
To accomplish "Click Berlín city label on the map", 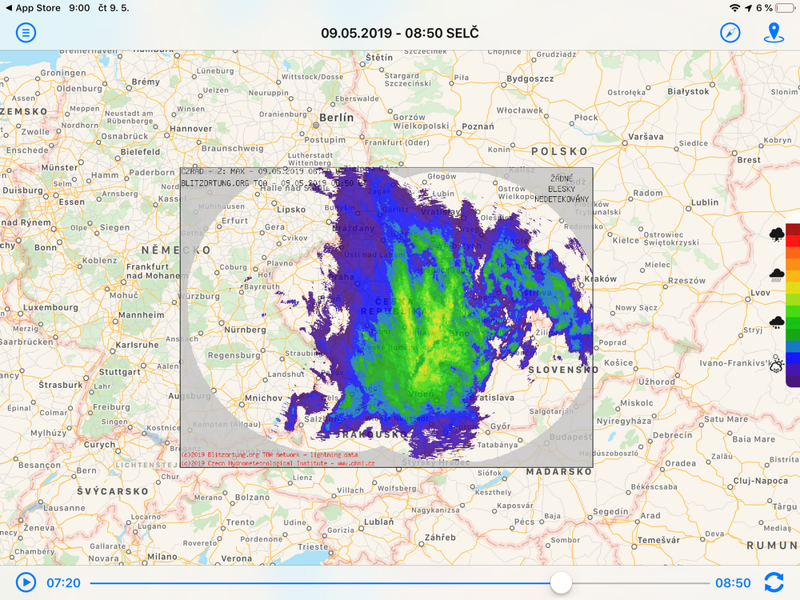I will click(336, 118).
